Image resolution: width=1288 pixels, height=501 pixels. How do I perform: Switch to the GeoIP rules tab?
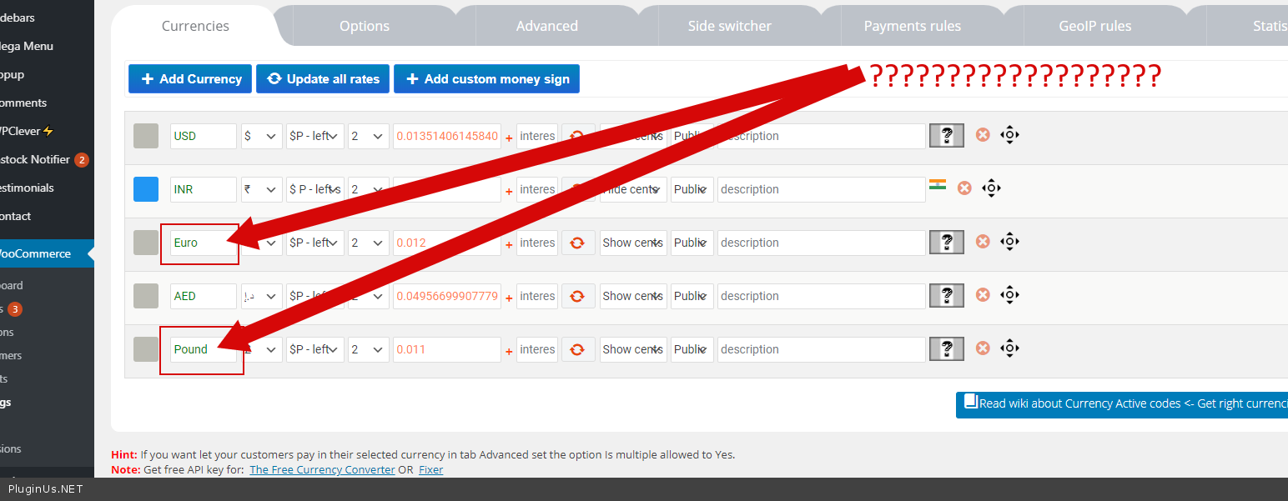coord(1095,26)
